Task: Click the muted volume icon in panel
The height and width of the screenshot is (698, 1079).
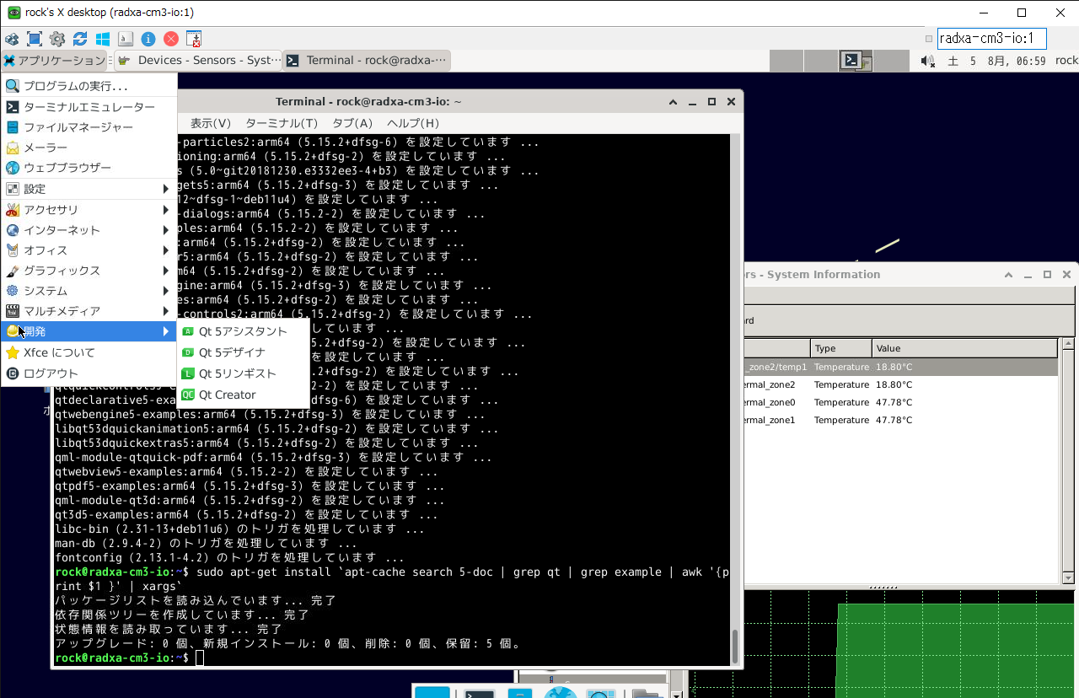Action: [928, 61]
